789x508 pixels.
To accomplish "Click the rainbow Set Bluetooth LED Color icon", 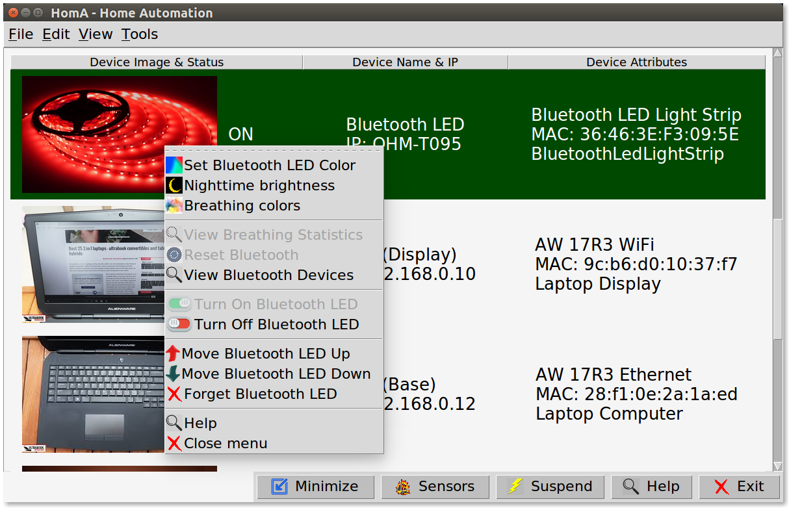I will point(174,166).
